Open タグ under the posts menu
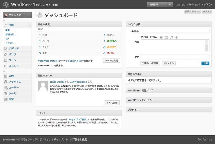The height and width of the screenshot is (144, 215). (7, 39)
